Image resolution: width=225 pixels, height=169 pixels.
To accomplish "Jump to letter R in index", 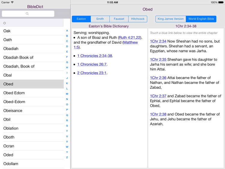I will point(67,120).
